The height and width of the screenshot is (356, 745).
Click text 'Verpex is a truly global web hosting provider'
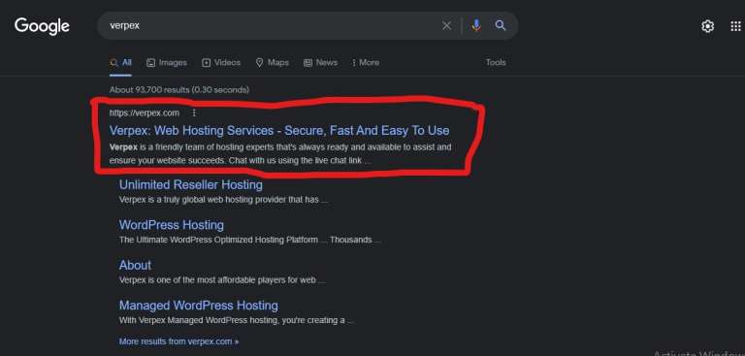[223, 200]
